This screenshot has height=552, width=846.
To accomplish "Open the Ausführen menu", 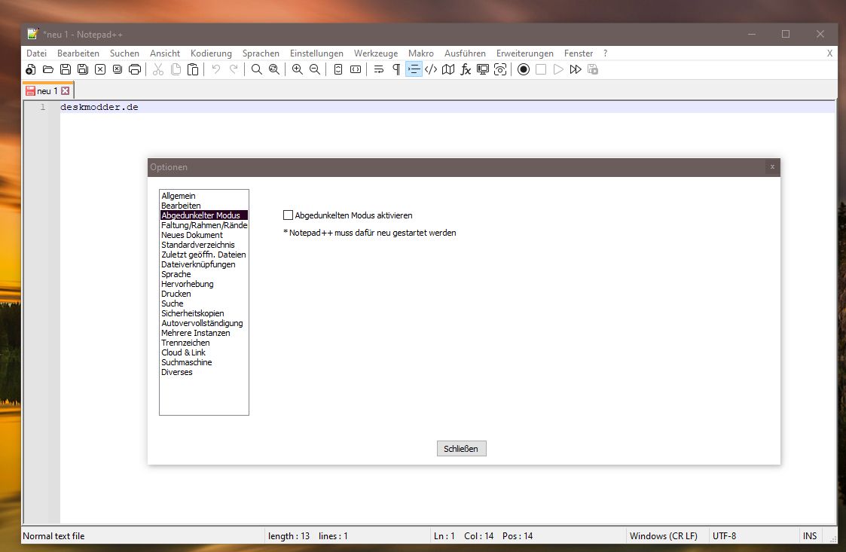I will (465, 53).
